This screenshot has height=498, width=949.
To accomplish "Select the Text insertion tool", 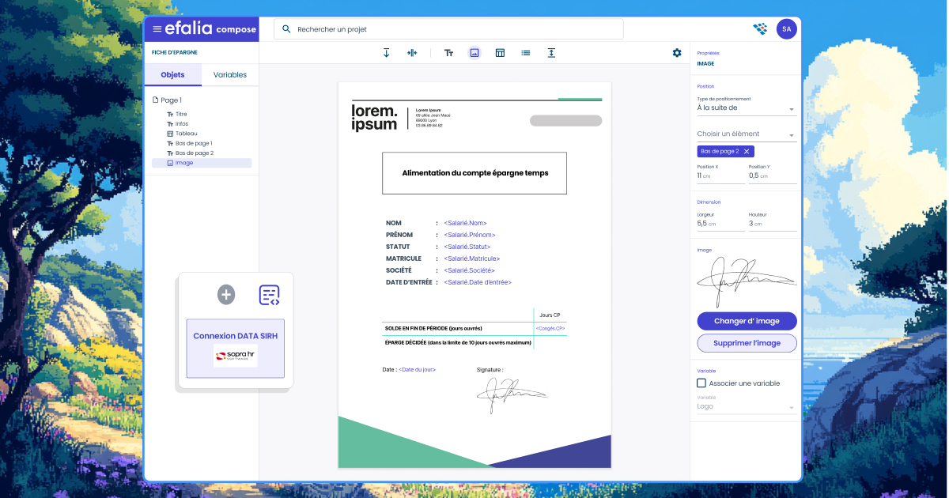I will click(x=448, y=52).
